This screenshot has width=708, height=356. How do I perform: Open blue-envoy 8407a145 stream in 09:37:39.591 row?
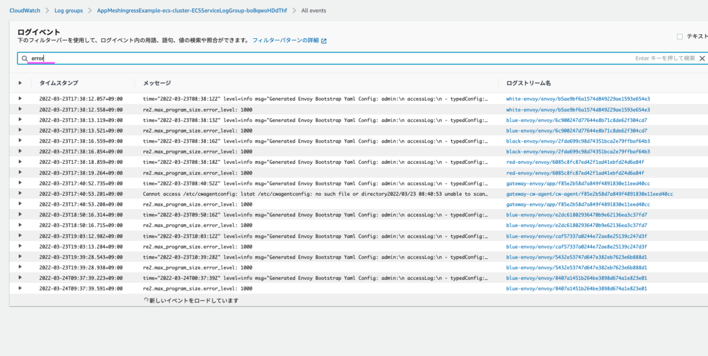(x=576, y=288)
